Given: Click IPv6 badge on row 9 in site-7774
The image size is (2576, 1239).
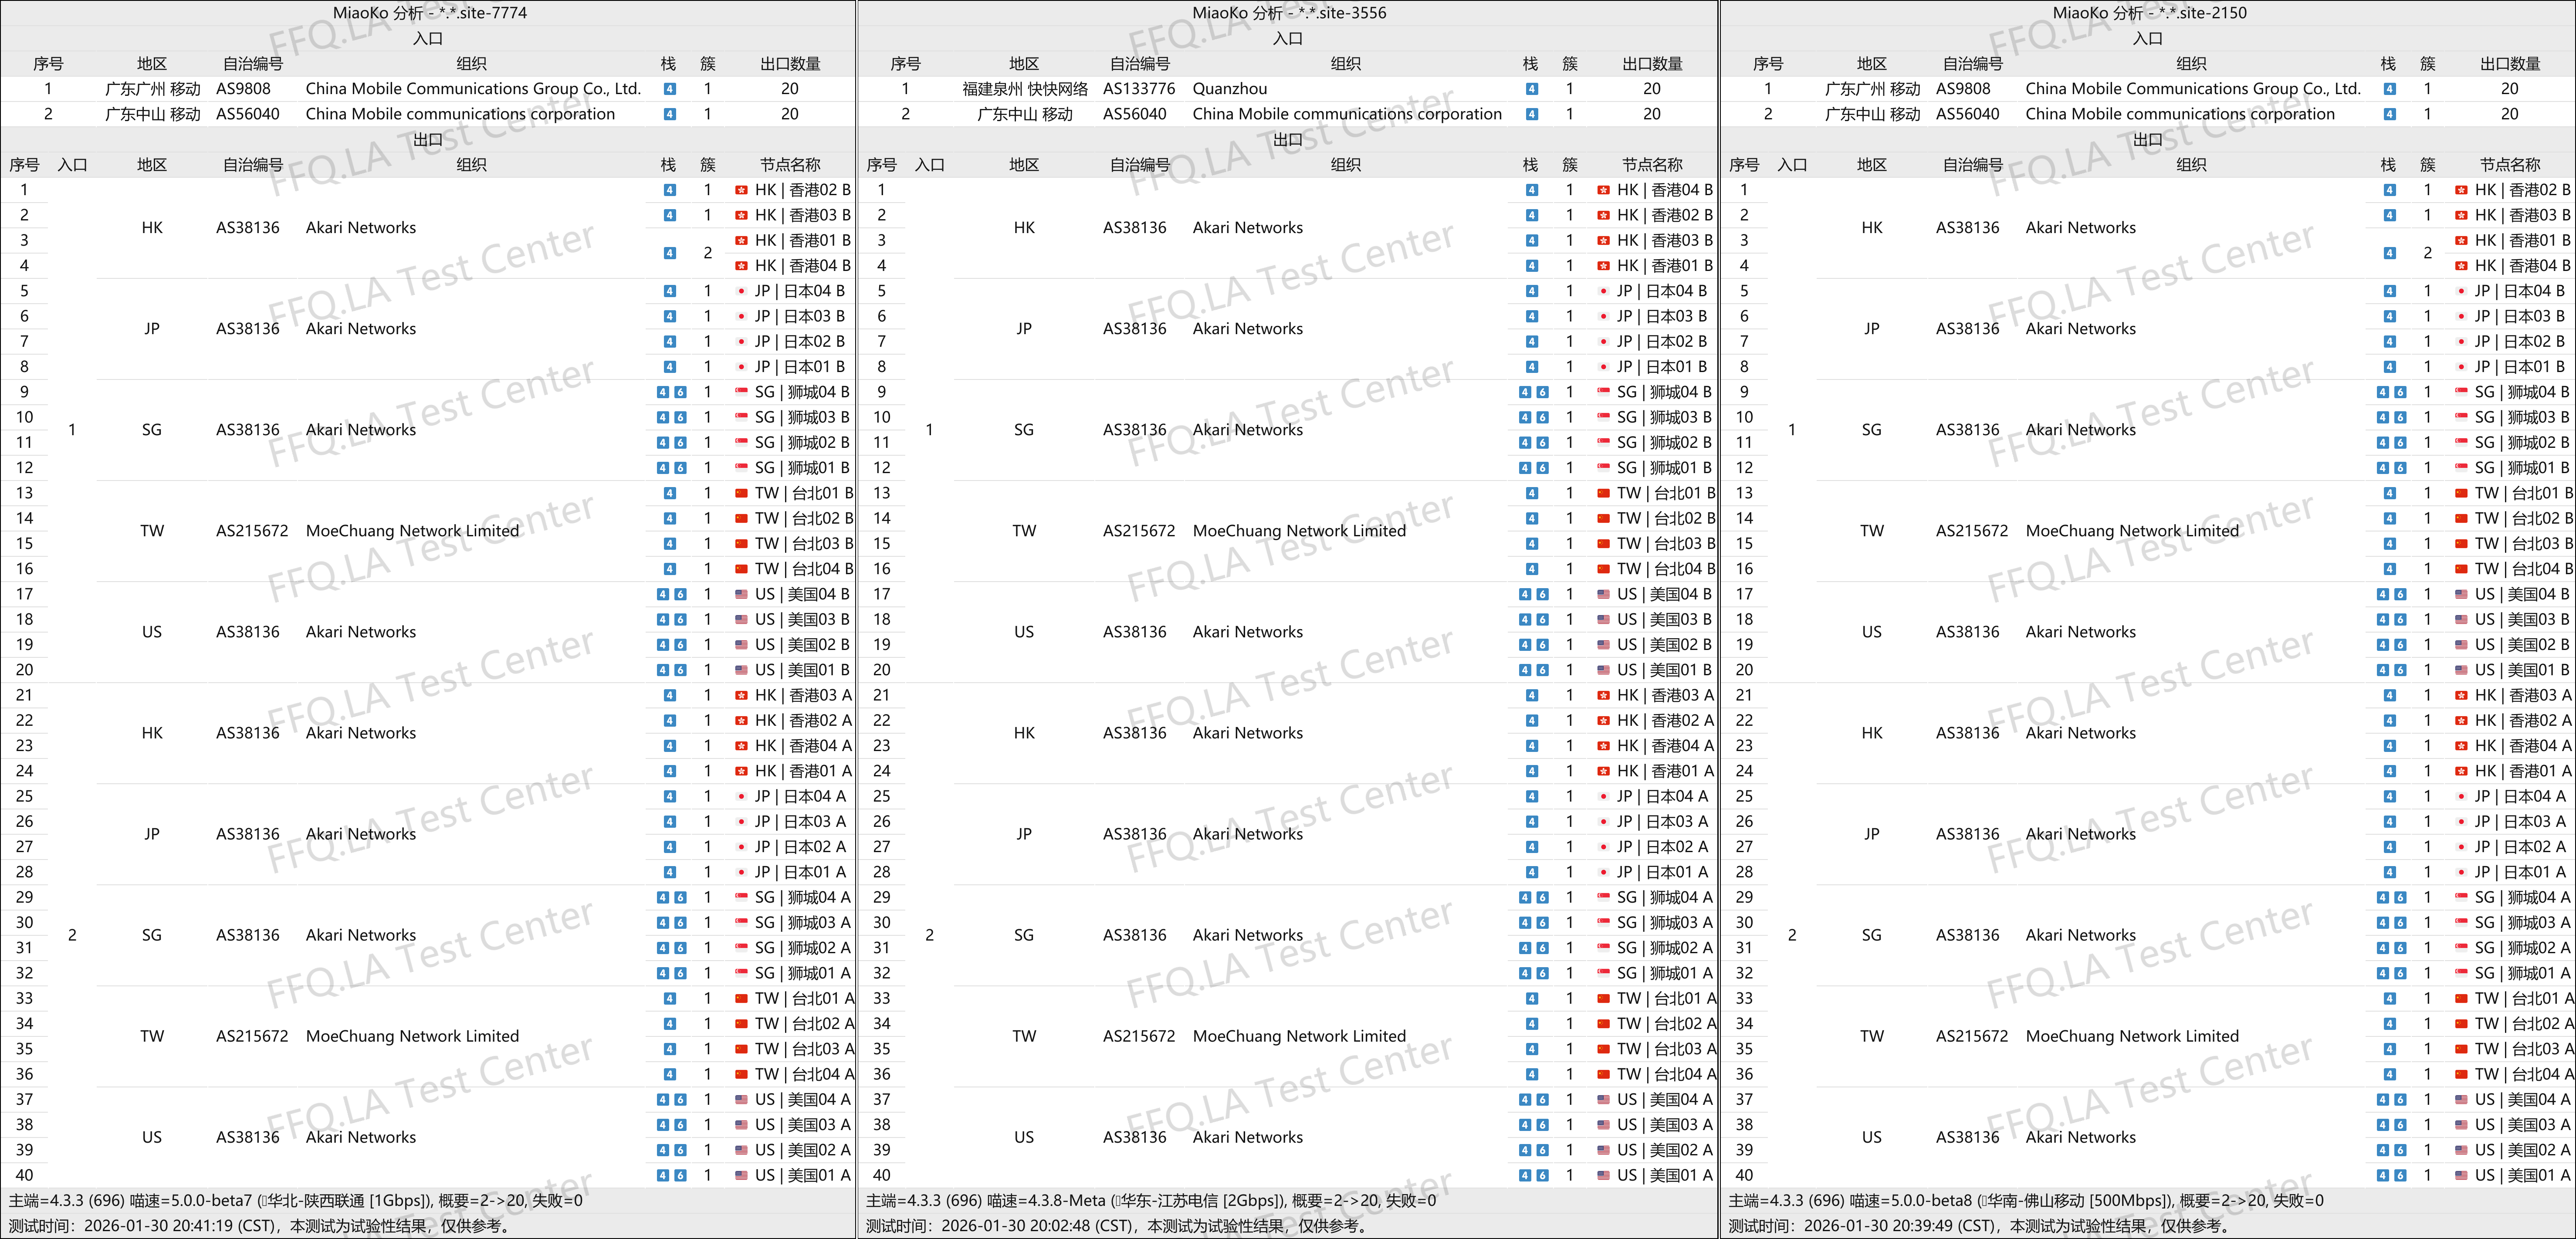Looking at the screenshot, I should 680,392.
